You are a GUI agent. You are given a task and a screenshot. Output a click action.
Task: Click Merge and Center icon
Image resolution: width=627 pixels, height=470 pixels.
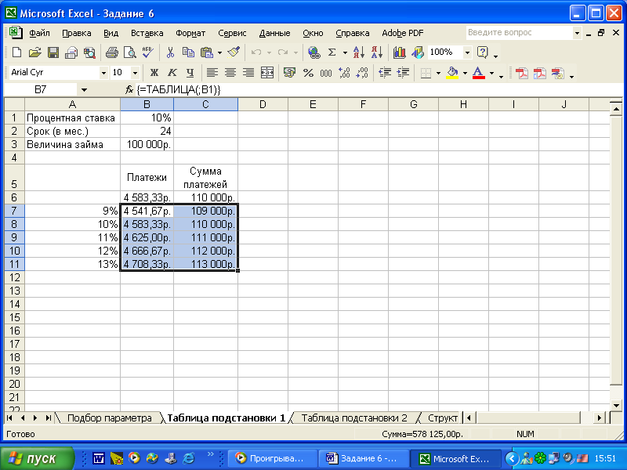click(x=266, y=73)
